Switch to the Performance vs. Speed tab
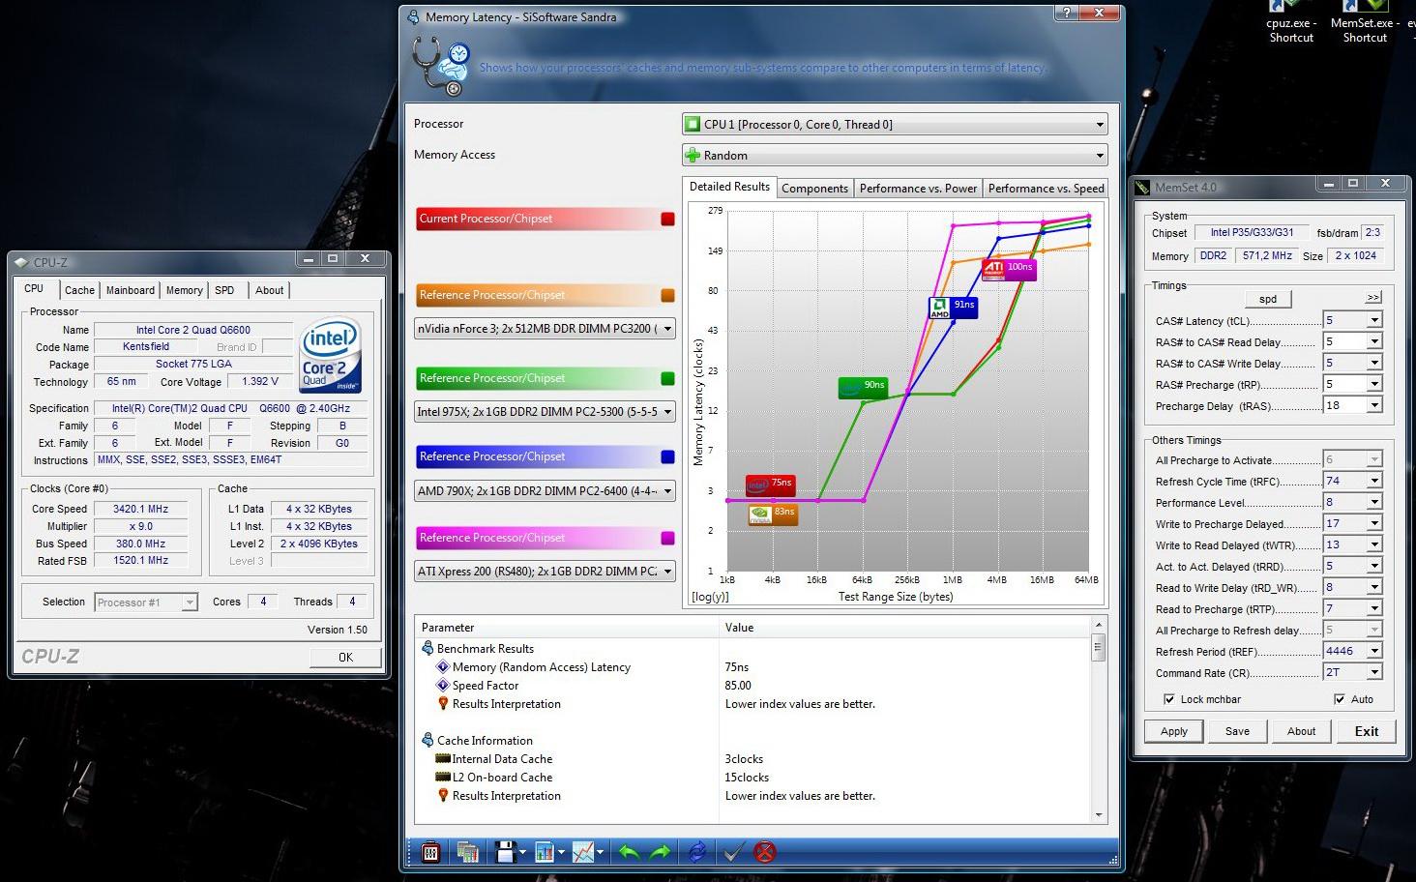This screenshot has height=882, width=1416. coord(1046,189)
